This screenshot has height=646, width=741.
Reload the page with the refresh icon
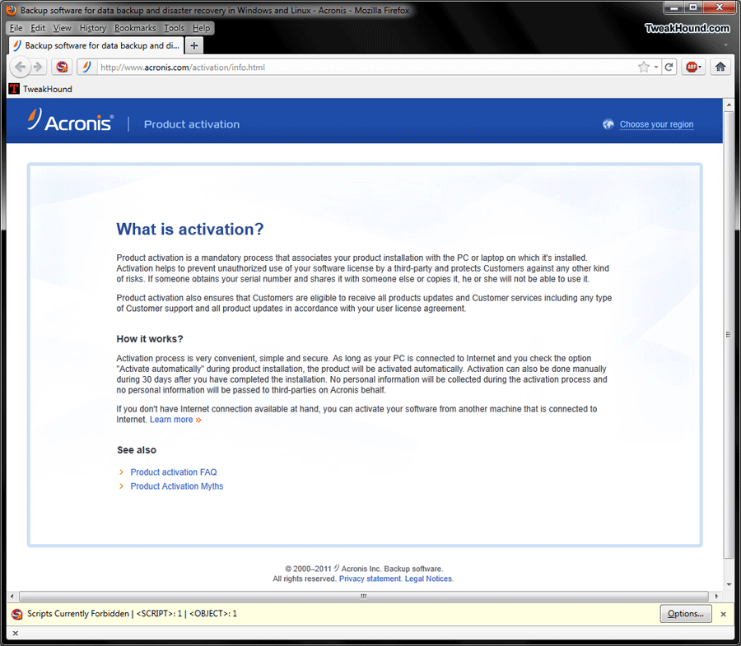[669, 67]
